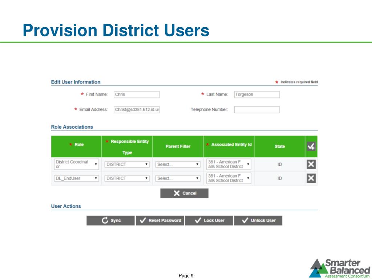The width and height of the screenshot is (372, 279).
Task: Click the Cancel button
Action: [x=184, y=193]
